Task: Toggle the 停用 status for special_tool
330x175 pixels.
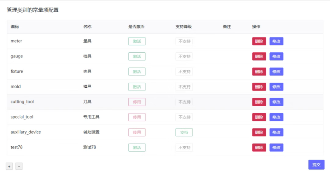Action: (x=137, y=117)
